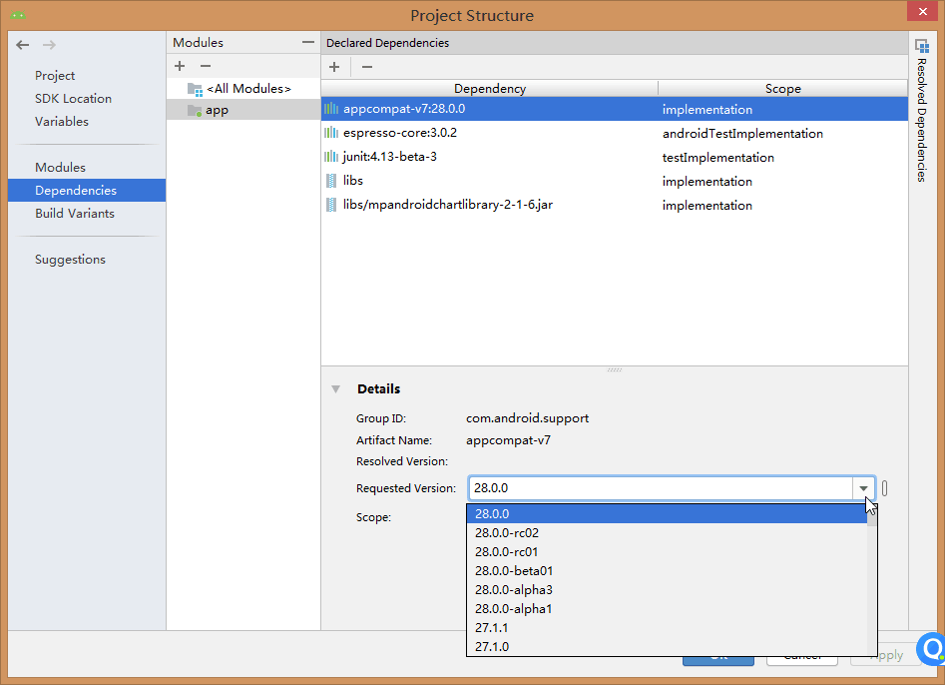Image resolution: width=945 pixels, height=685 pixels.
Task: Click the Cancel button
Action: 802,655
